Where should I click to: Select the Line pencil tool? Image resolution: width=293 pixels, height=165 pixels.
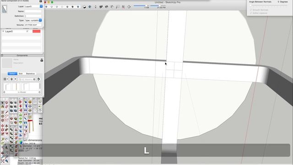[x=6, y=112]
